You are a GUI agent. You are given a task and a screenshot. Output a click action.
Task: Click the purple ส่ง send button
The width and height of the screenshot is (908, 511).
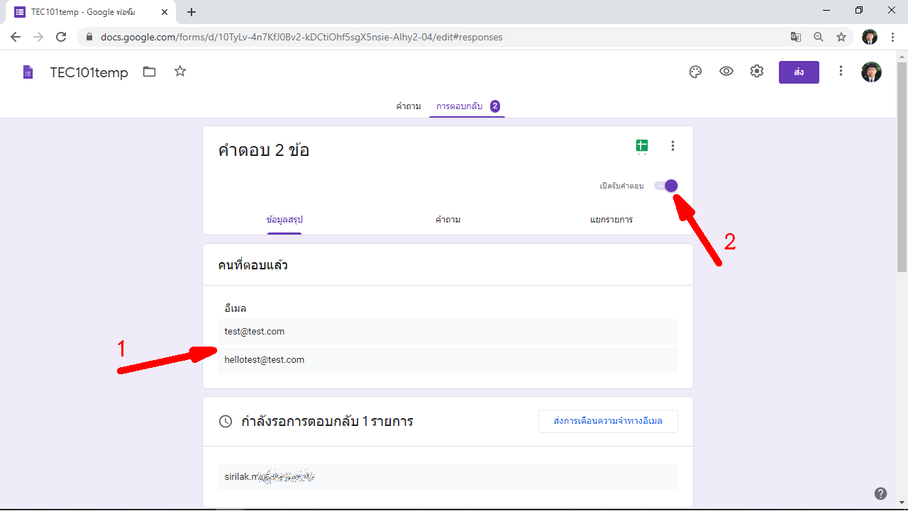799,72
